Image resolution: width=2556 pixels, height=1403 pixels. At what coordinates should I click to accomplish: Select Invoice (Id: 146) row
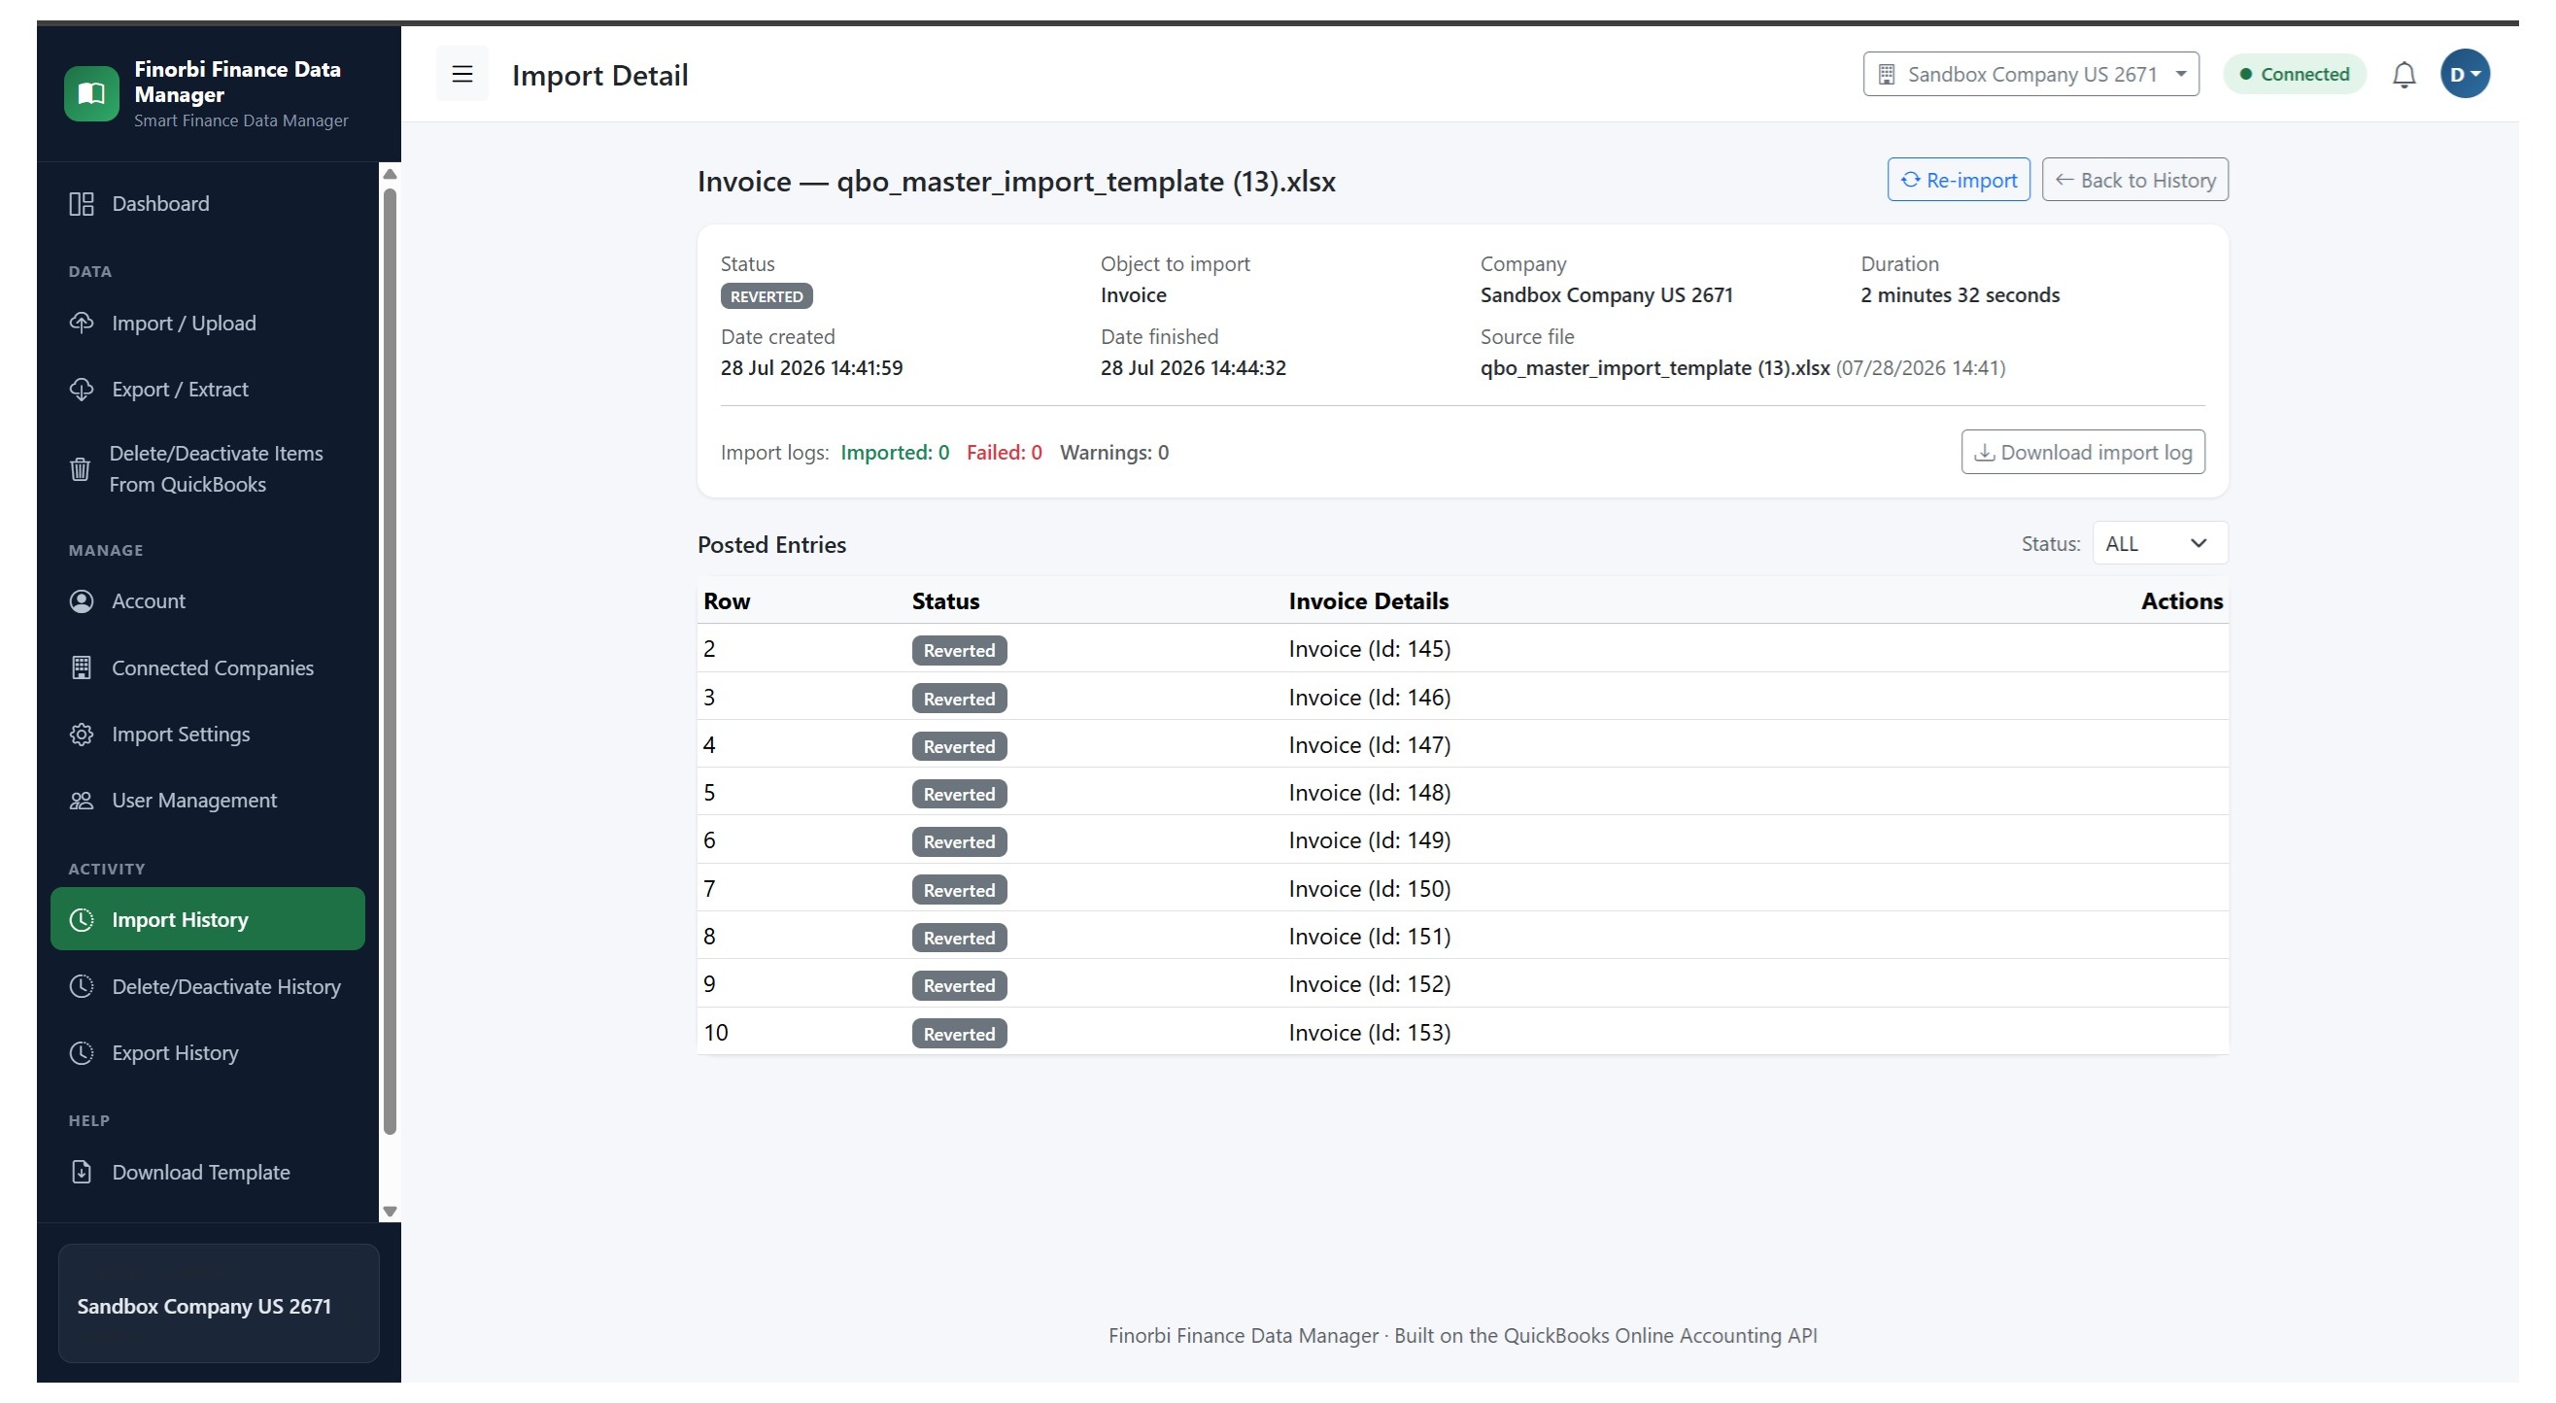[1462, 698]
